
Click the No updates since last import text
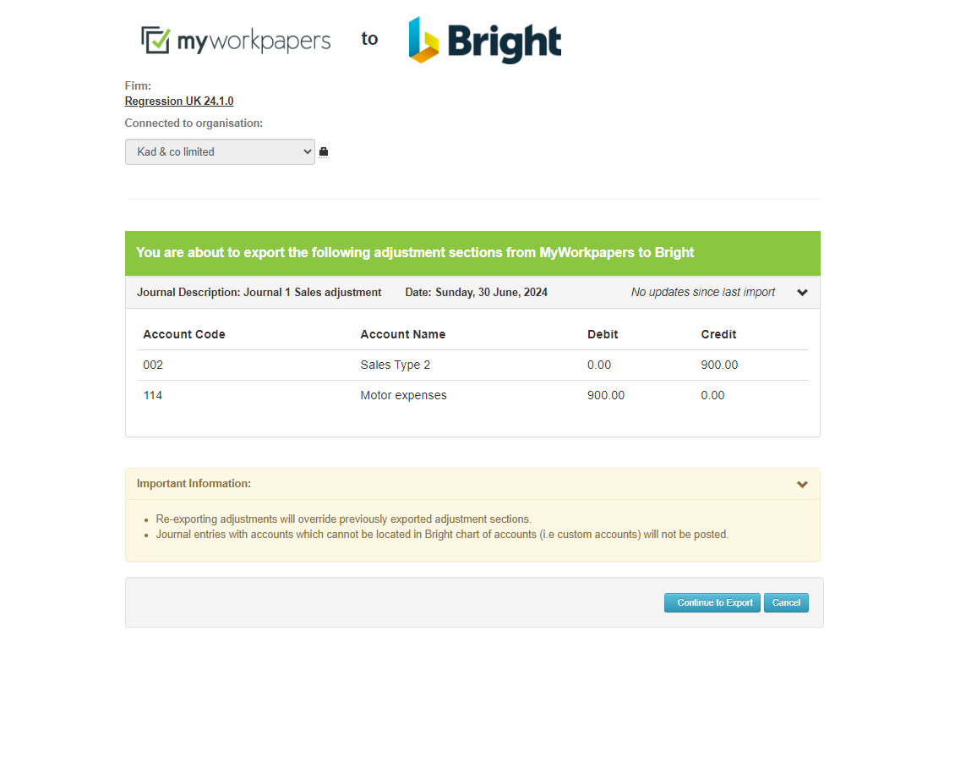pos(702,292)
